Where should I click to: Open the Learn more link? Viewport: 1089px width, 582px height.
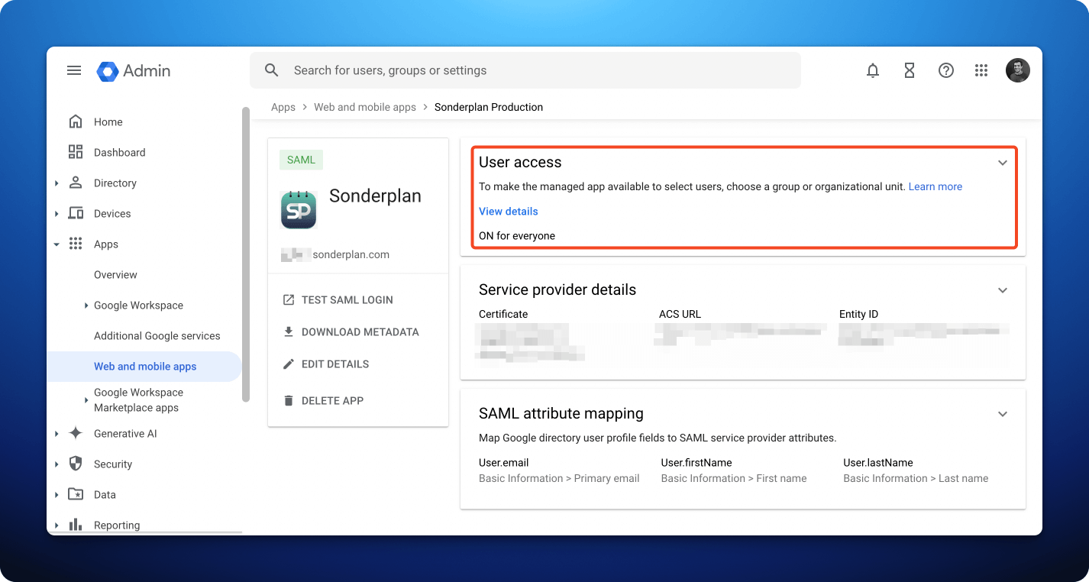click(935, 186)
